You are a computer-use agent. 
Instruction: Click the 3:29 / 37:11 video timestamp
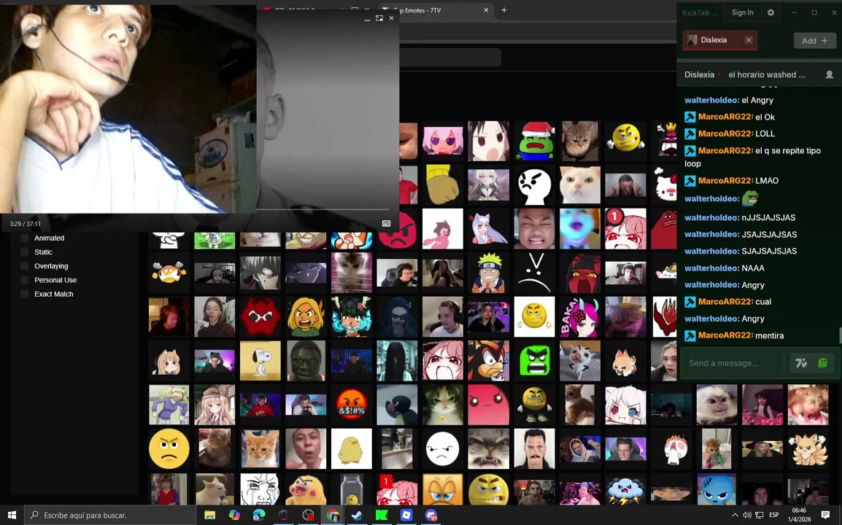(x=26, y=224)
